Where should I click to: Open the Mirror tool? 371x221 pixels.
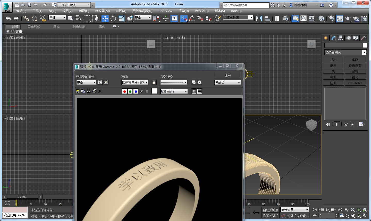tap(259, 18)
